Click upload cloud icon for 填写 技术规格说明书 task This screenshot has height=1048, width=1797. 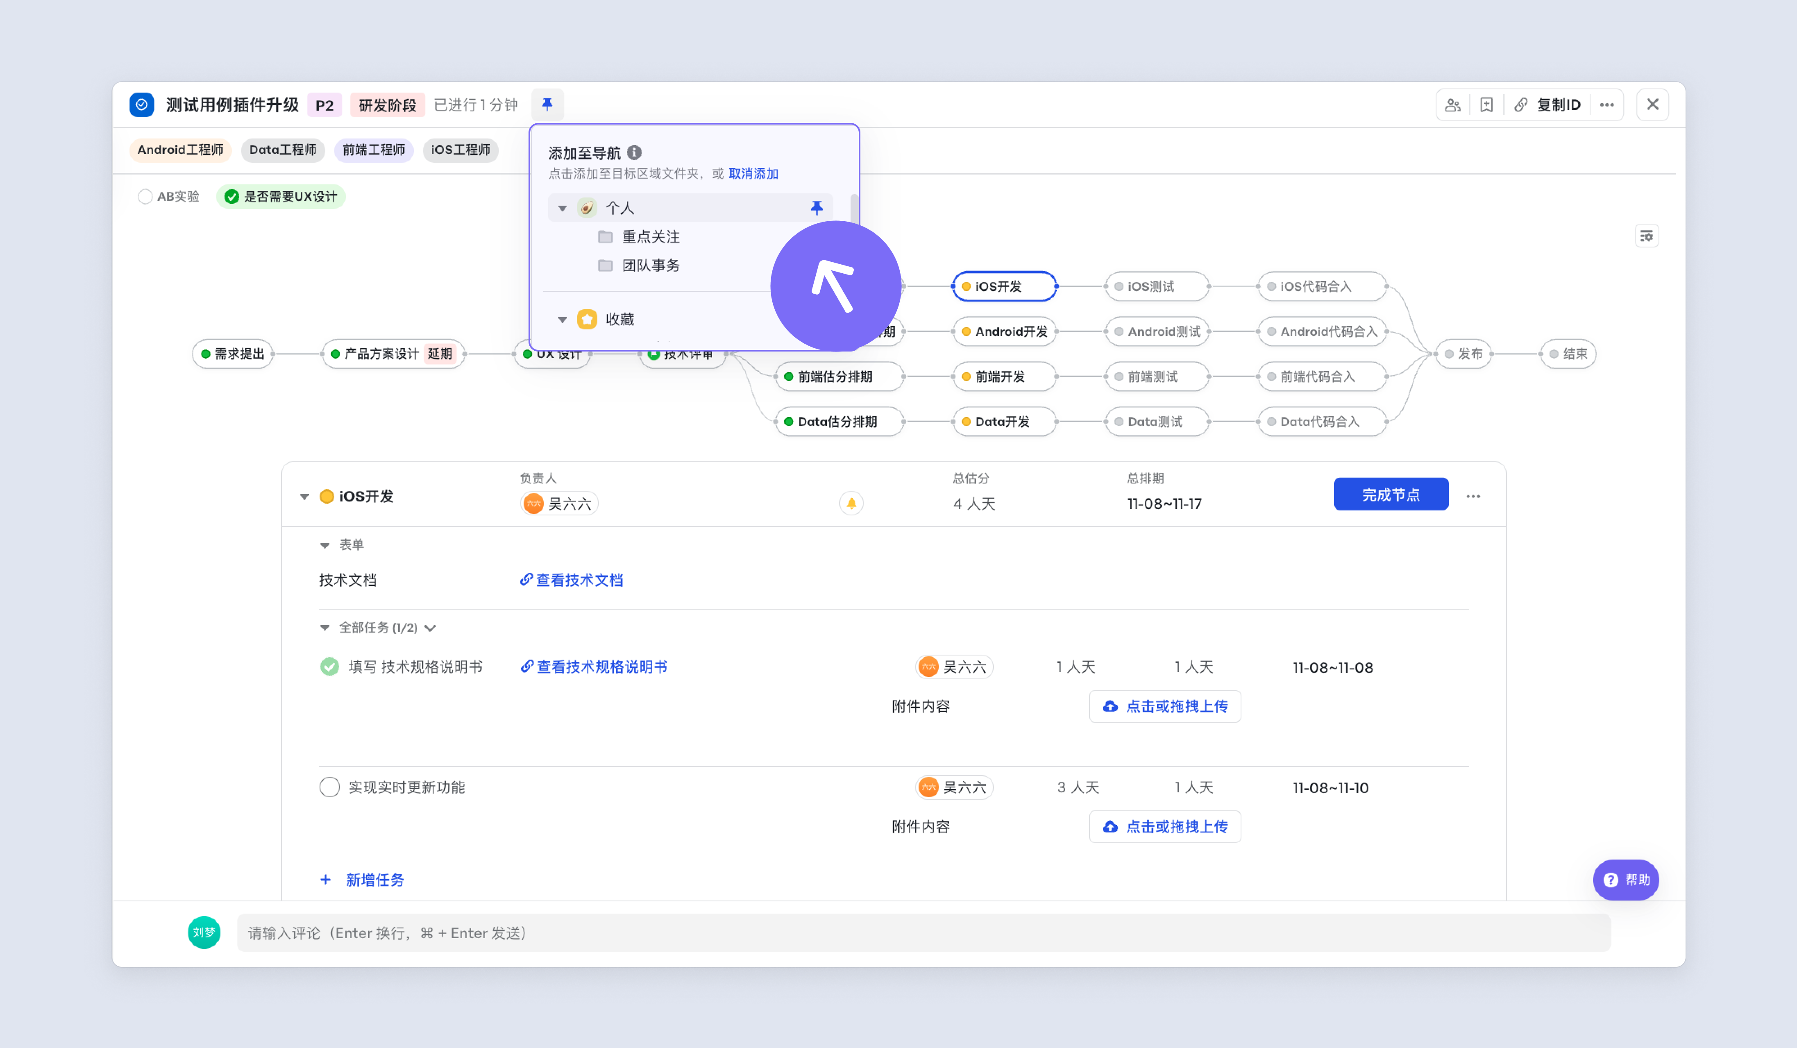[1110, 706]
